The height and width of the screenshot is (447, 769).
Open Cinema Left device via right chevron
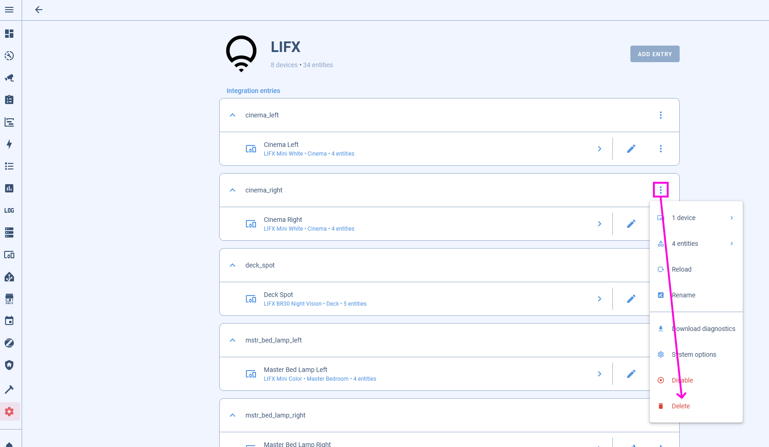tap(600, 149)
